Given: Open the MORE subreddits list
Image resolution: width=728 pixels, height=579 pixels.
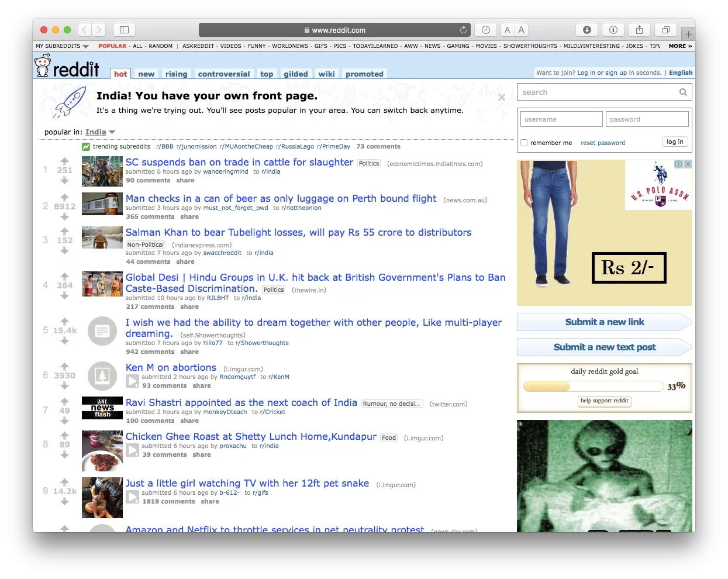Looking at the screenshot, I should tap(680, 46).
